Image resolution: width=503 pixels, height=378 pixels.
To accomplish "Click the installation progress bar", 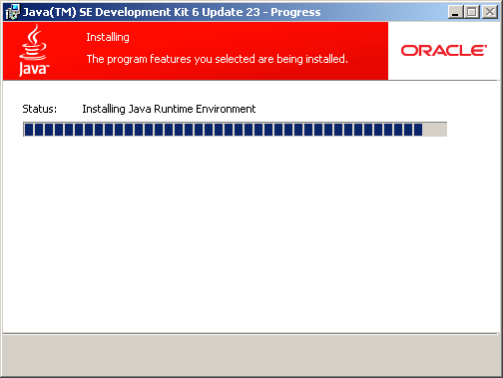I will [x=235, y=130].
